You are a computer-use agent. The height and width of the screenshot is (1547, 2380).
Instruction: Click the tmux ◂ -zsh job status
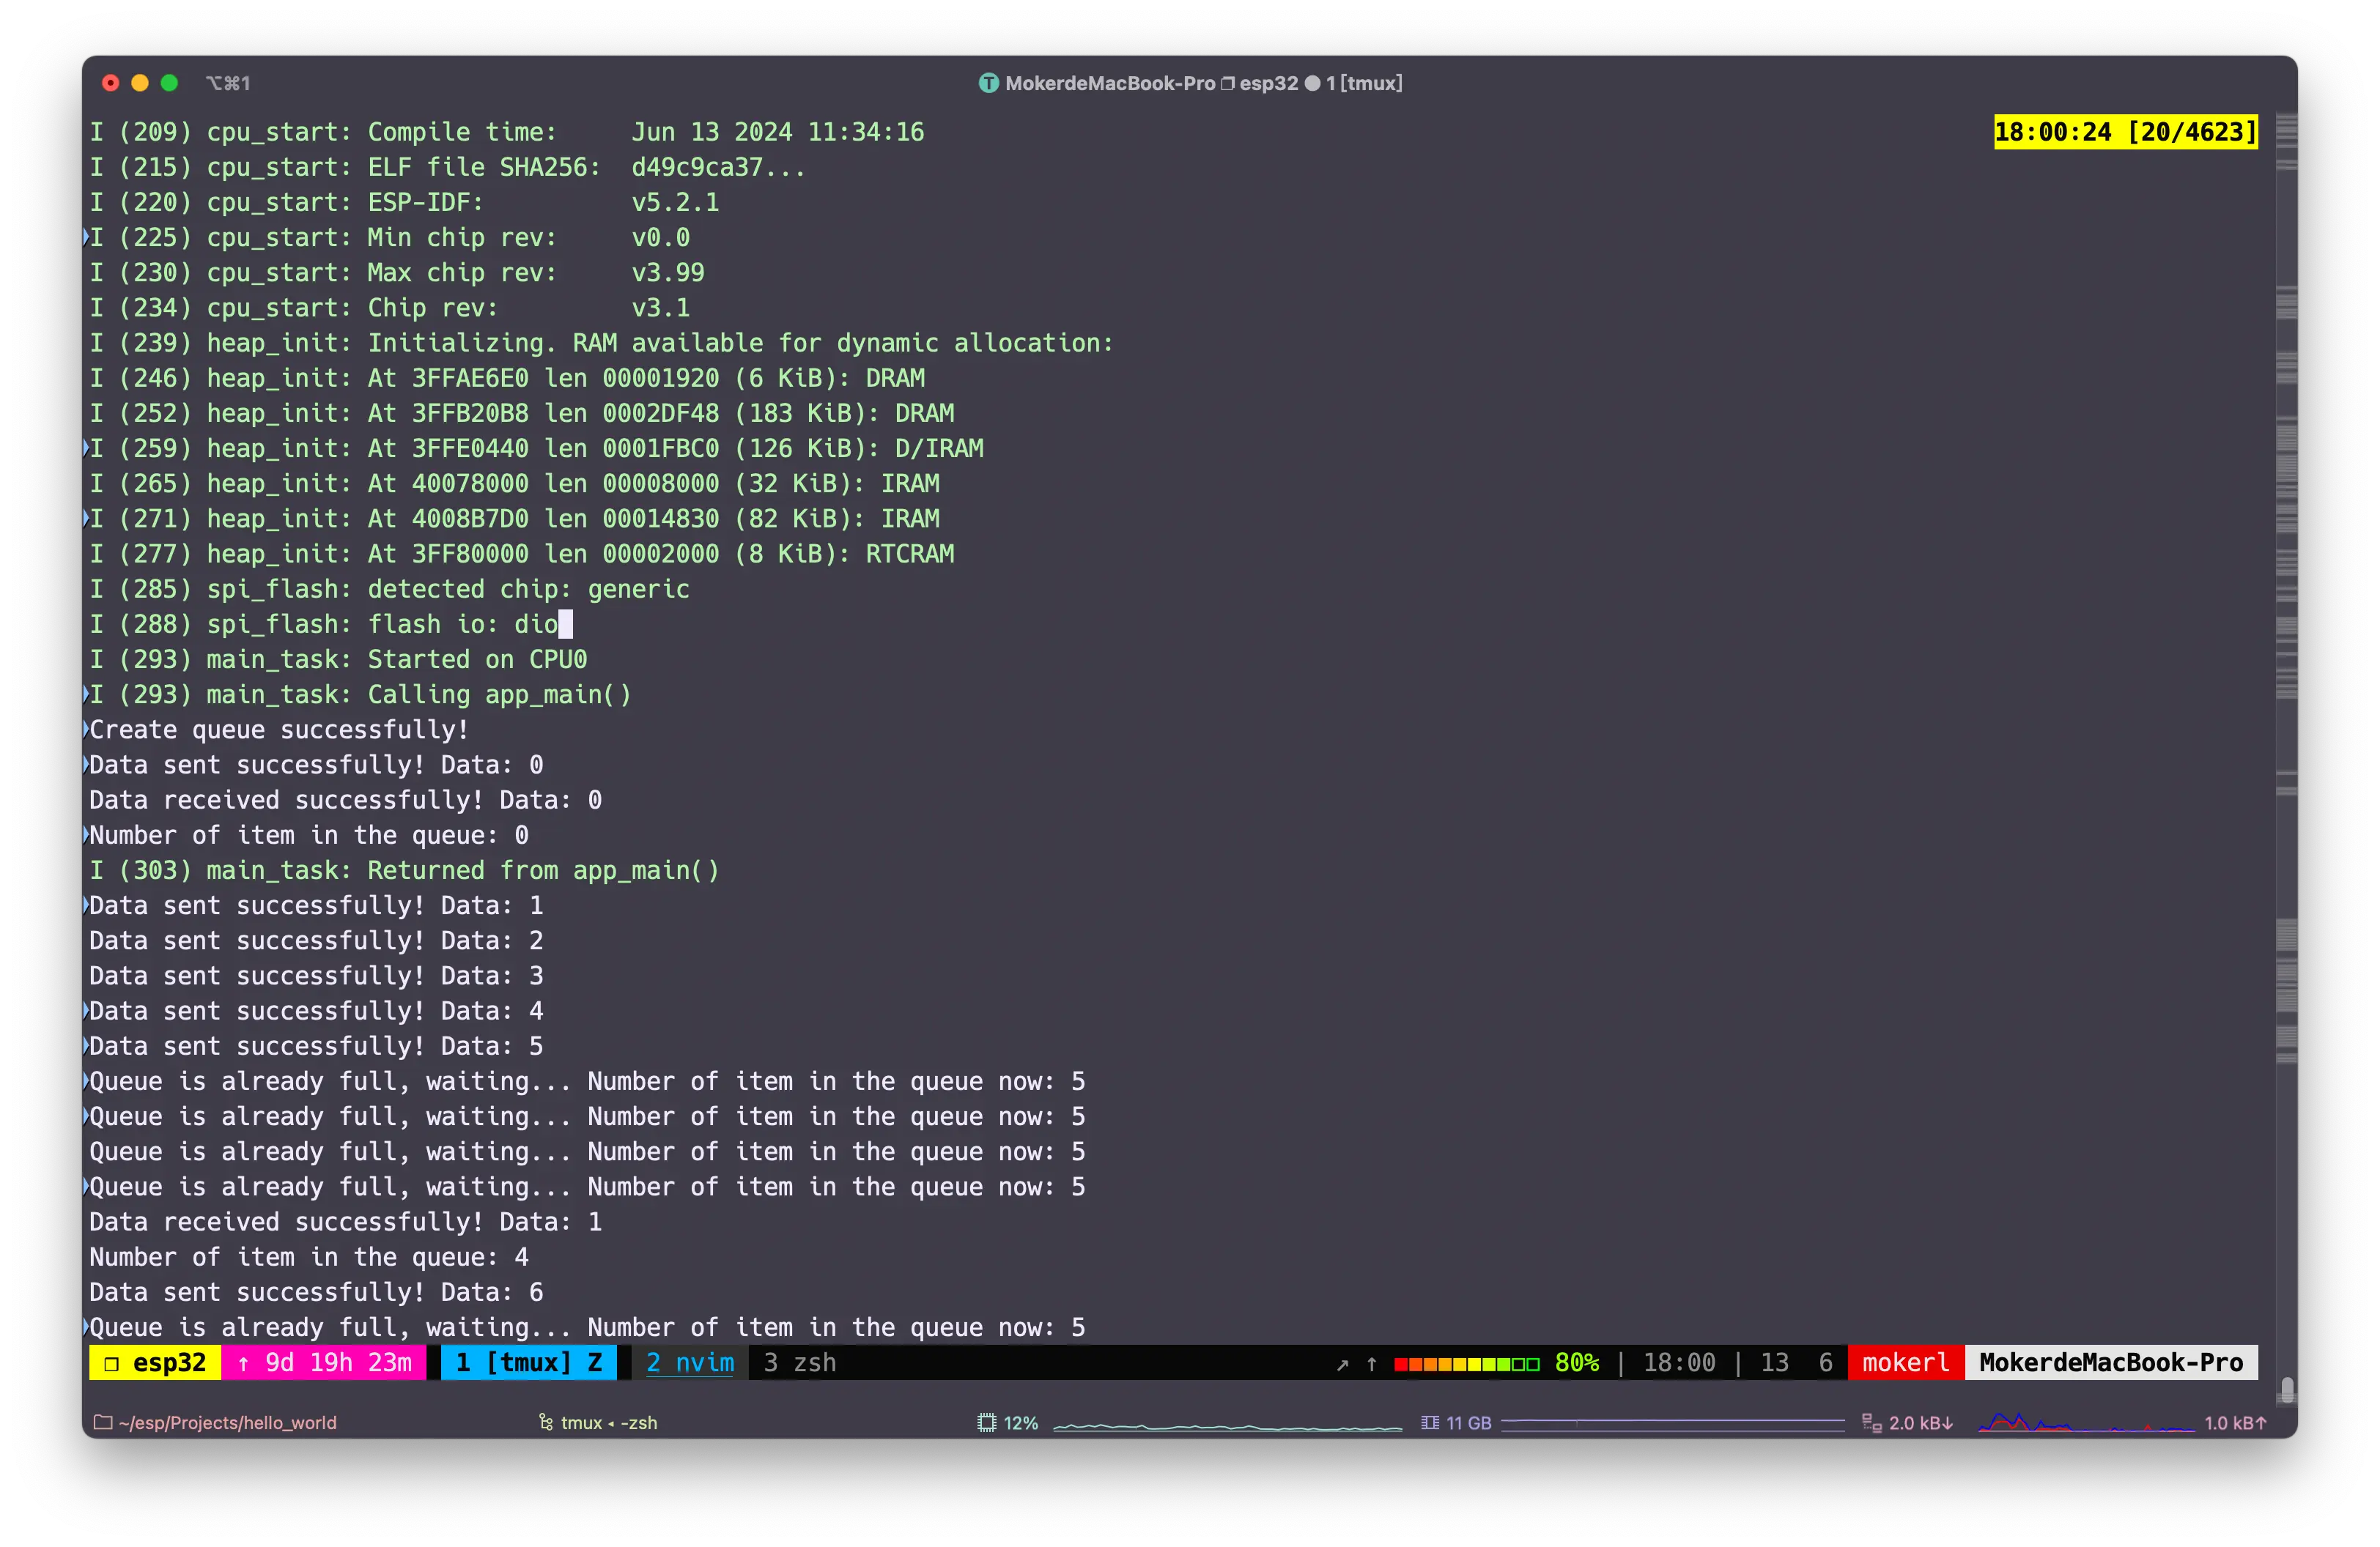609,1422
